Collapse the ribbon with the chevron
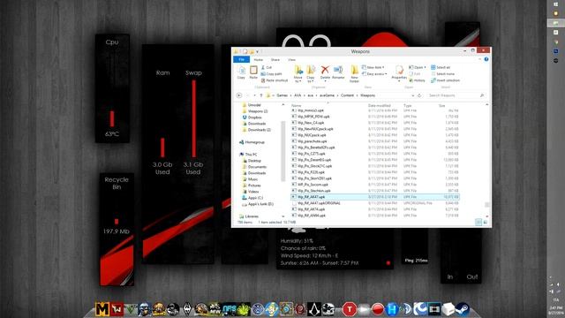Screen dimensions: 565x318 [x=479, y=59]
